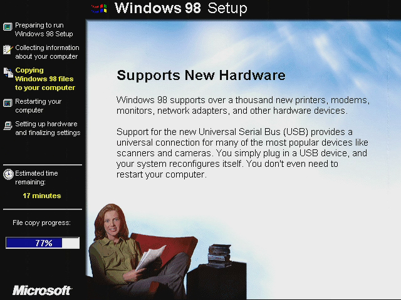This screenshot has width=401, height=300.
Task: Click Setting up hardware and finalizing settings
Action: 48,128
